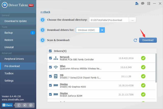Share on Twitter icon
The width and height of the screenshot is (163, 109).
click(x=25, y=105)
